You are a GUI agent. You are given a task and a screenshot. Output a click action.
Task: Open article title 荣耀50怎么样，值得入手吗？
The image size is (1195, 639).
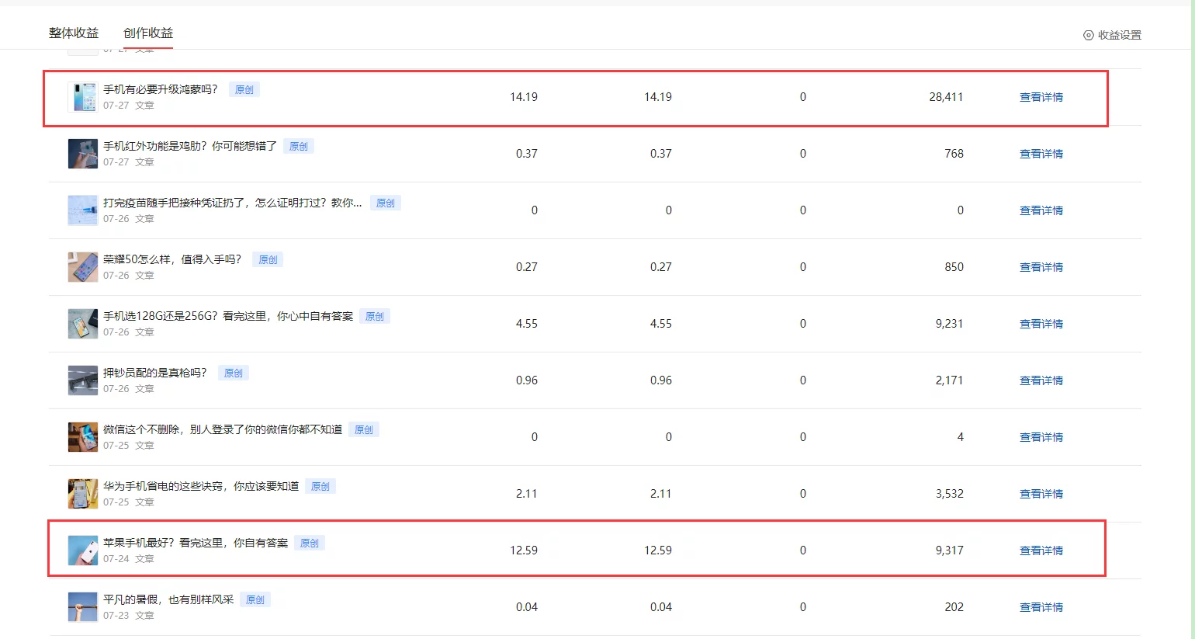point(172,259)
